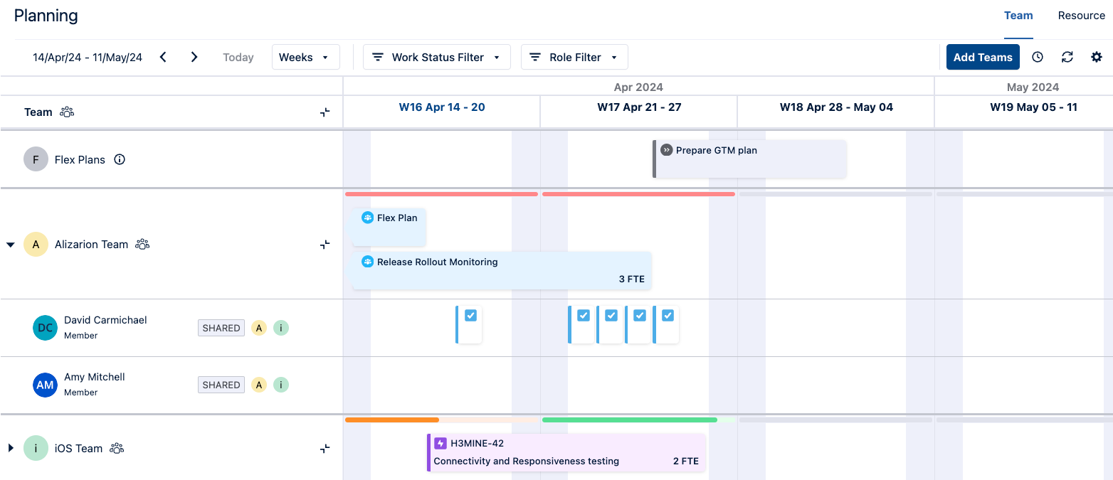1113x480 pixels.
Task: Click the refresh plan icon
Action: point(1067,56)
